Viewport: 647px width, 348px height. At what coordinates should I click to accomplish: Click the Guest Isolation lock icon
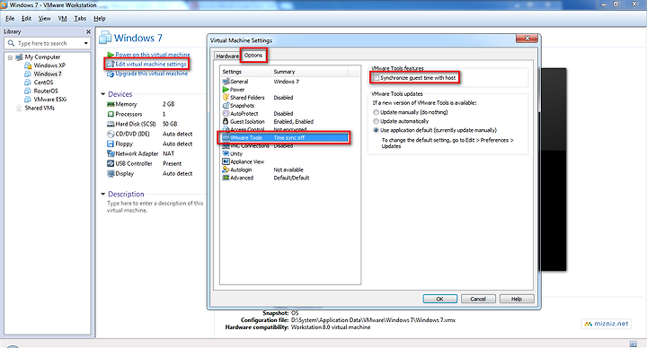click(x=226, y=121)
